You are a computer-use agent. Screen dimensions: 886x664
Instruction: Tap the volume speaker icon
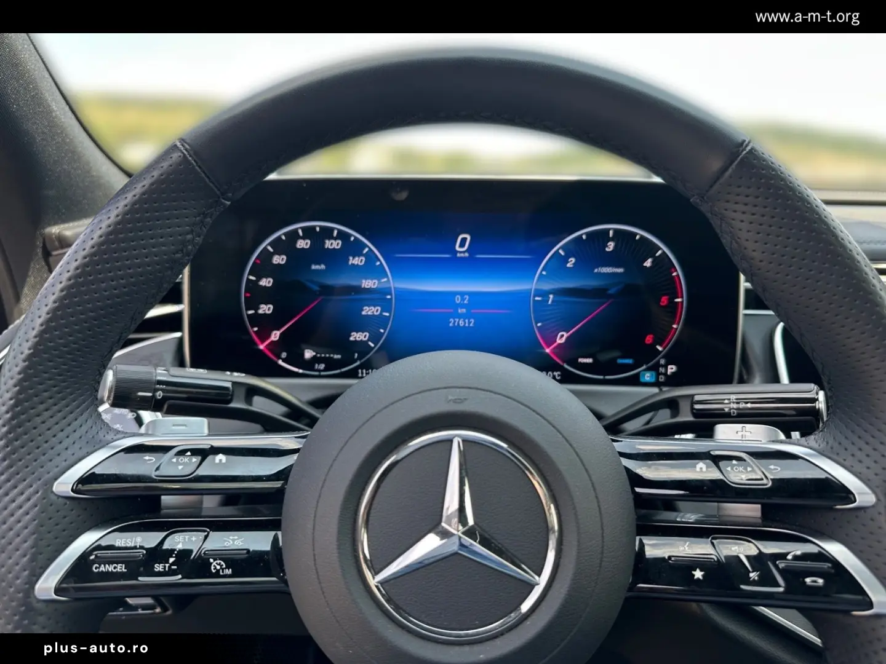pos(737,548)
